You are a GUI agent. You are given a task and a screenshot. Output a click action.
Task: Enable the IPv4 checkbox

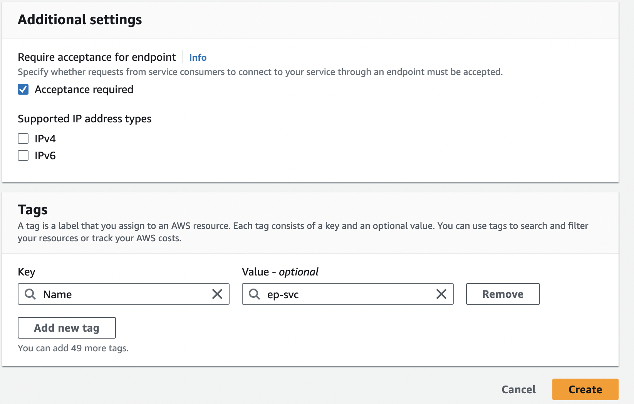[x=23, y=139]
